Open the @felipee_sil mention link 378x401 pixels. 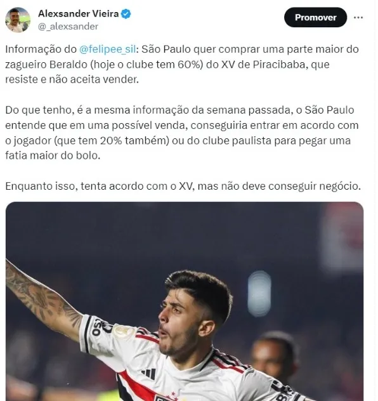[108, 49]
